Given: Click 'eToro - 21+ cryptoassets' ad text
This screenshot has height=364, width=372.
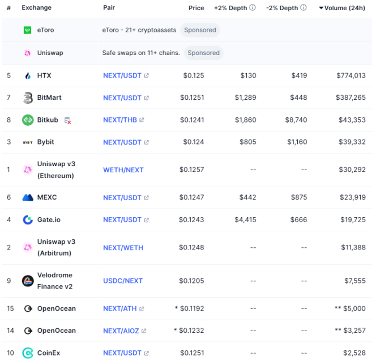Looking at the screenshot, I should [139, 30].
